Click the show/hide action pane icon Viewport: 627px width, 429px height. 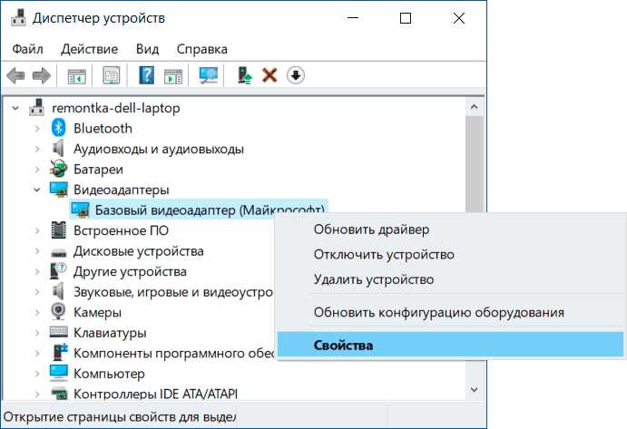point(172,75)
